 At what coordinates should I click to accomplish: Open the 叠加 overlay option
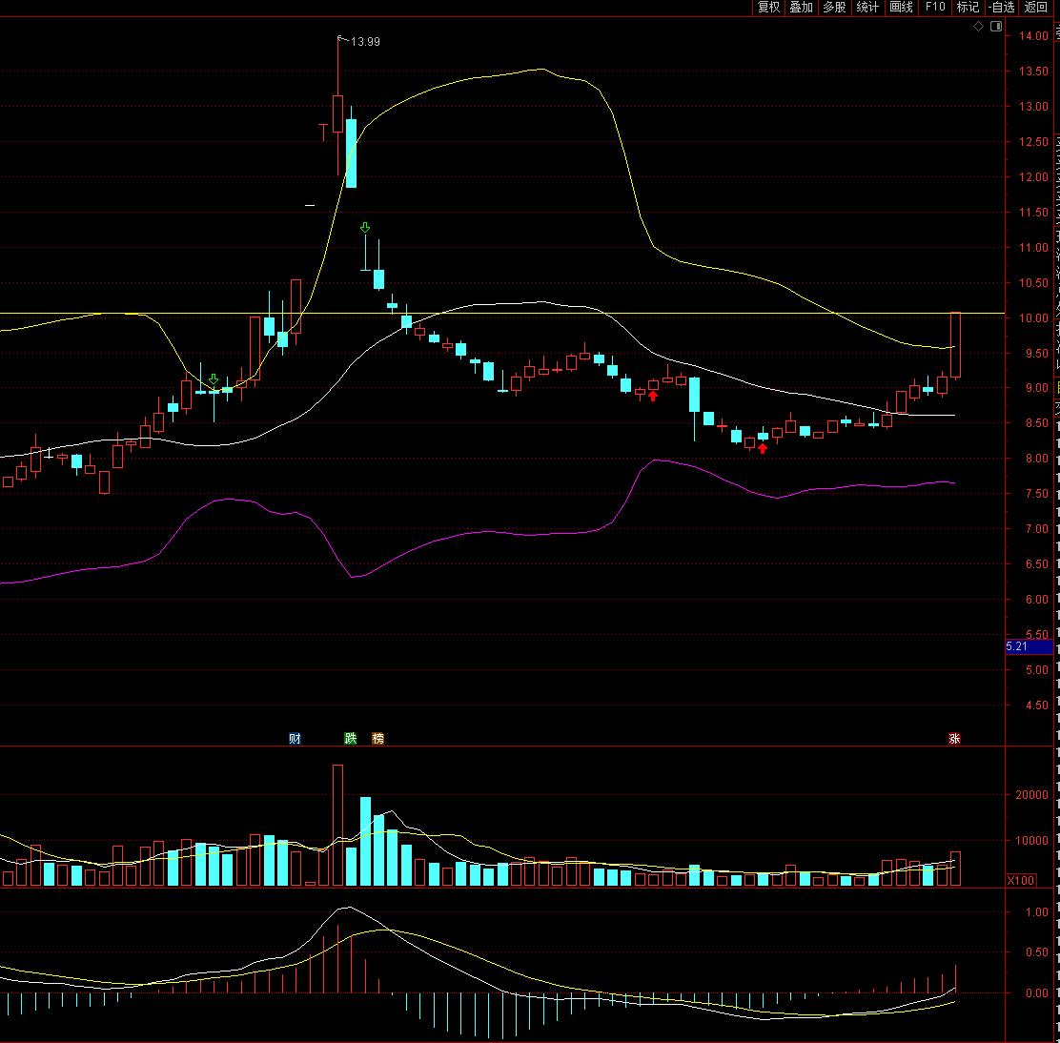(x=801, y=8)
